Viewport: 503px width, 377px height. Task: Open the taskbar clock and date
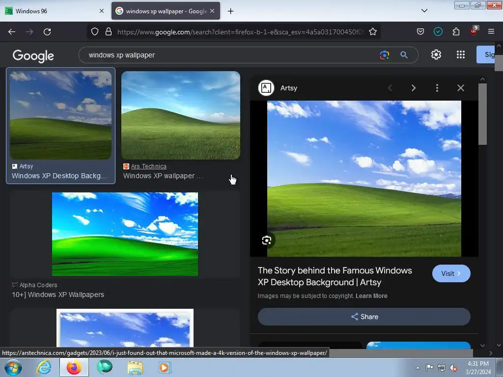478,368
